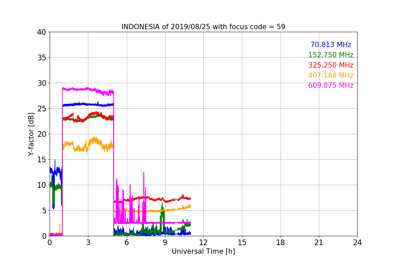
Task: Select the 70.813 MHz legend entry
Action: [x=331, y=45]
